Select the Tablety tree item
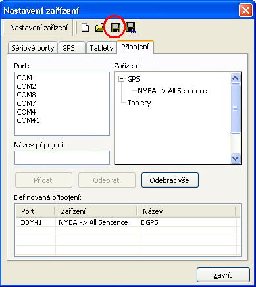 pos(139,103)
